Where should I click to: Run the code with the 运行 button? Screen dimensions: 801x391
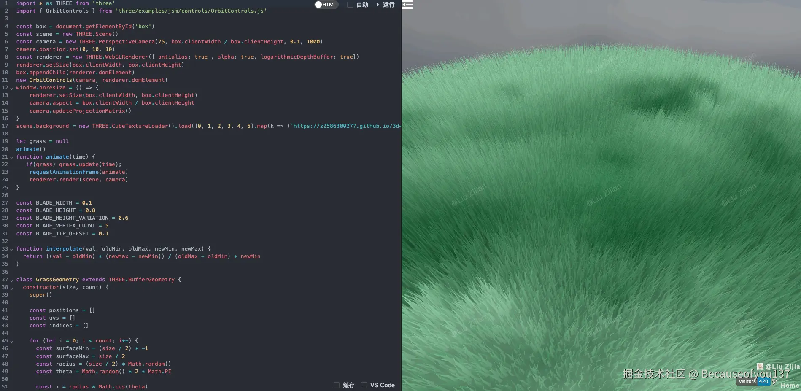tap(389, 5)
